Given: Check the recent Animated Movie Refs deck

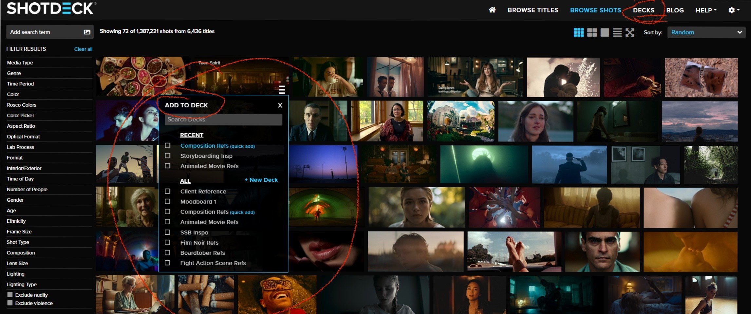Looking at the screenshot, I should pos(167,166).
